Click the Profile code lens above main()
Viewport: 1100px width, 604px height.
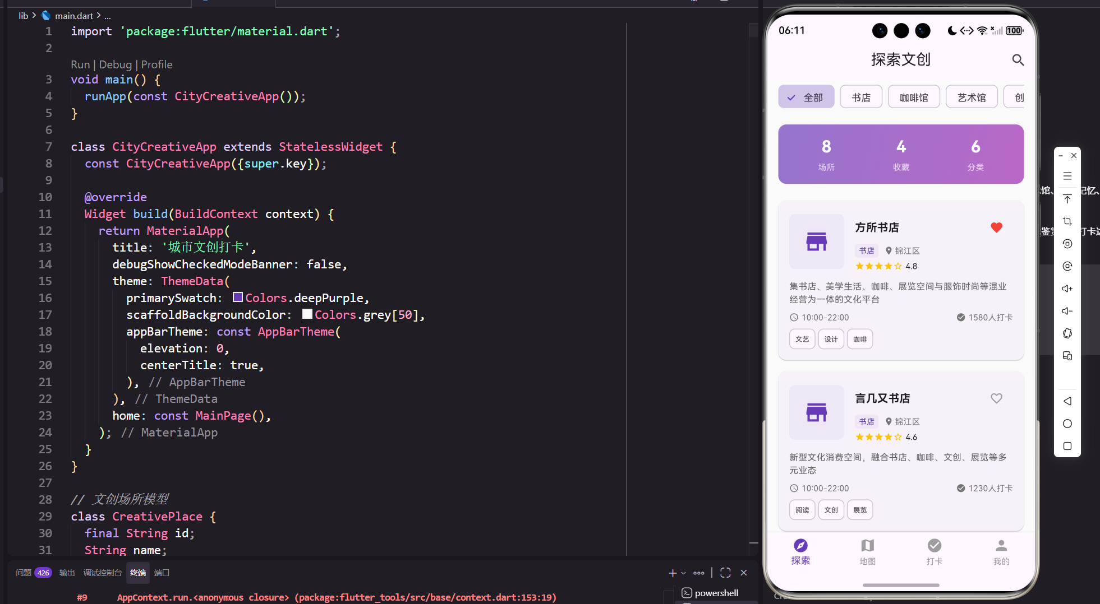point(157,64)
